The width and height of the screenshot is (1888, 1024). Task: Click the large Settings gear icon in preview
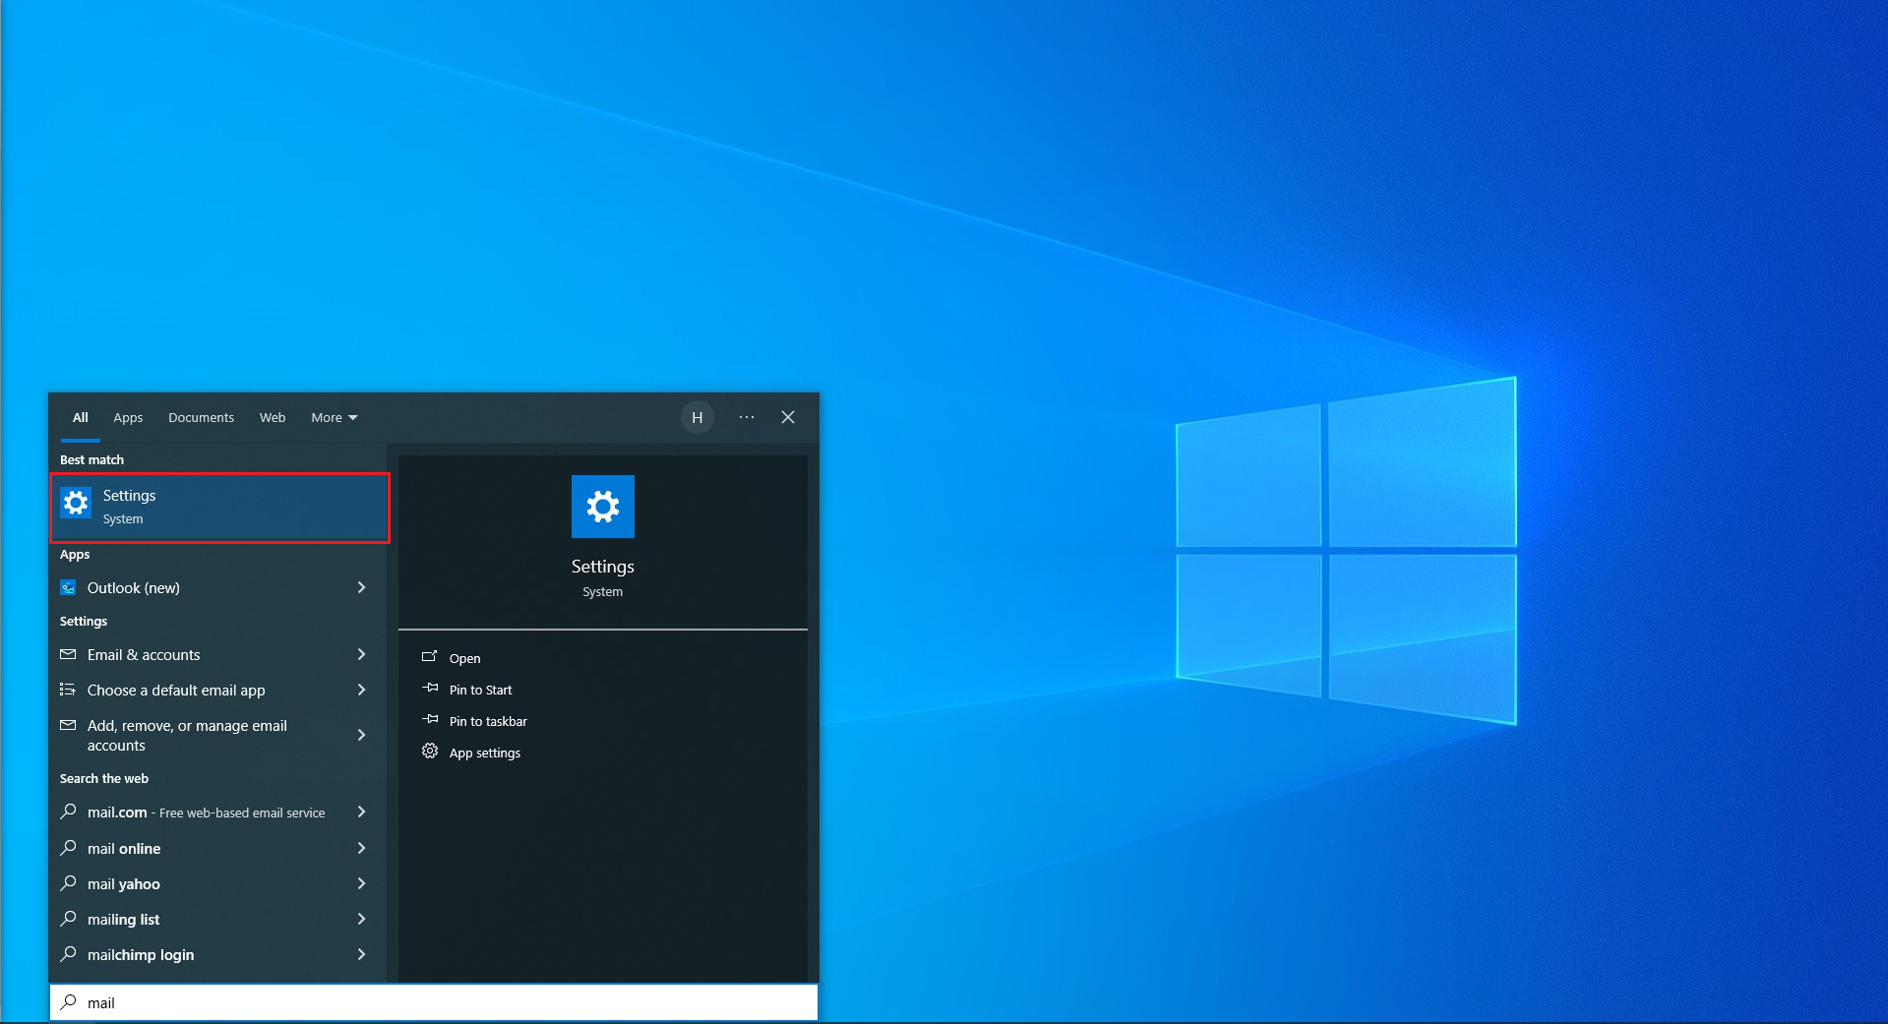point(602,507)
